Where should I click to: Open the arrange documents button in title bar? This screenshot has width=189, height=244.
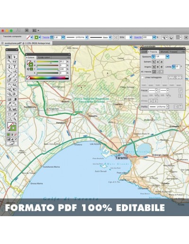tap(35, 30)
